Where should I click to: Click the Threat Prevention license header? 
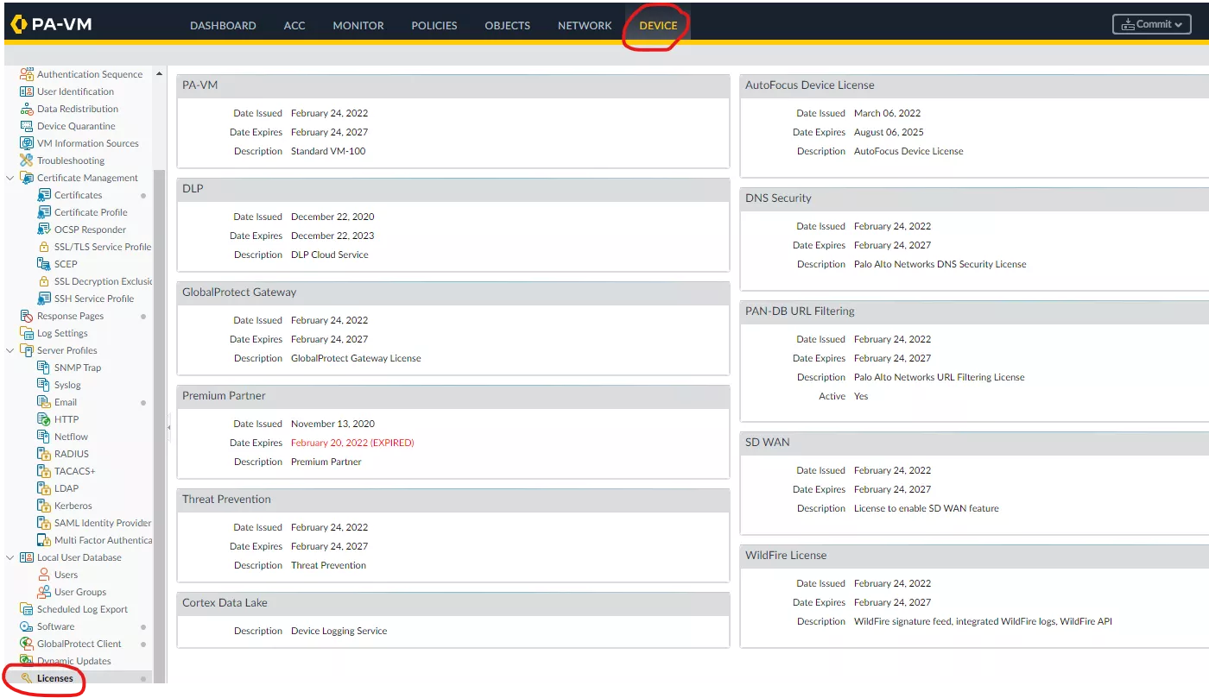(453, 500)
